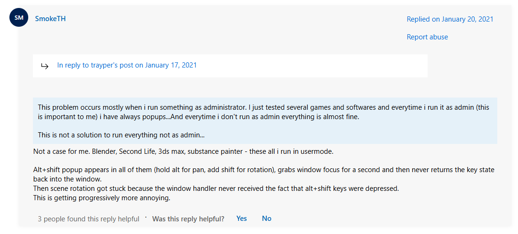Open the 'Replied on January 20, 2021' link
518x234 pixels.
click(x=450, y=19)
